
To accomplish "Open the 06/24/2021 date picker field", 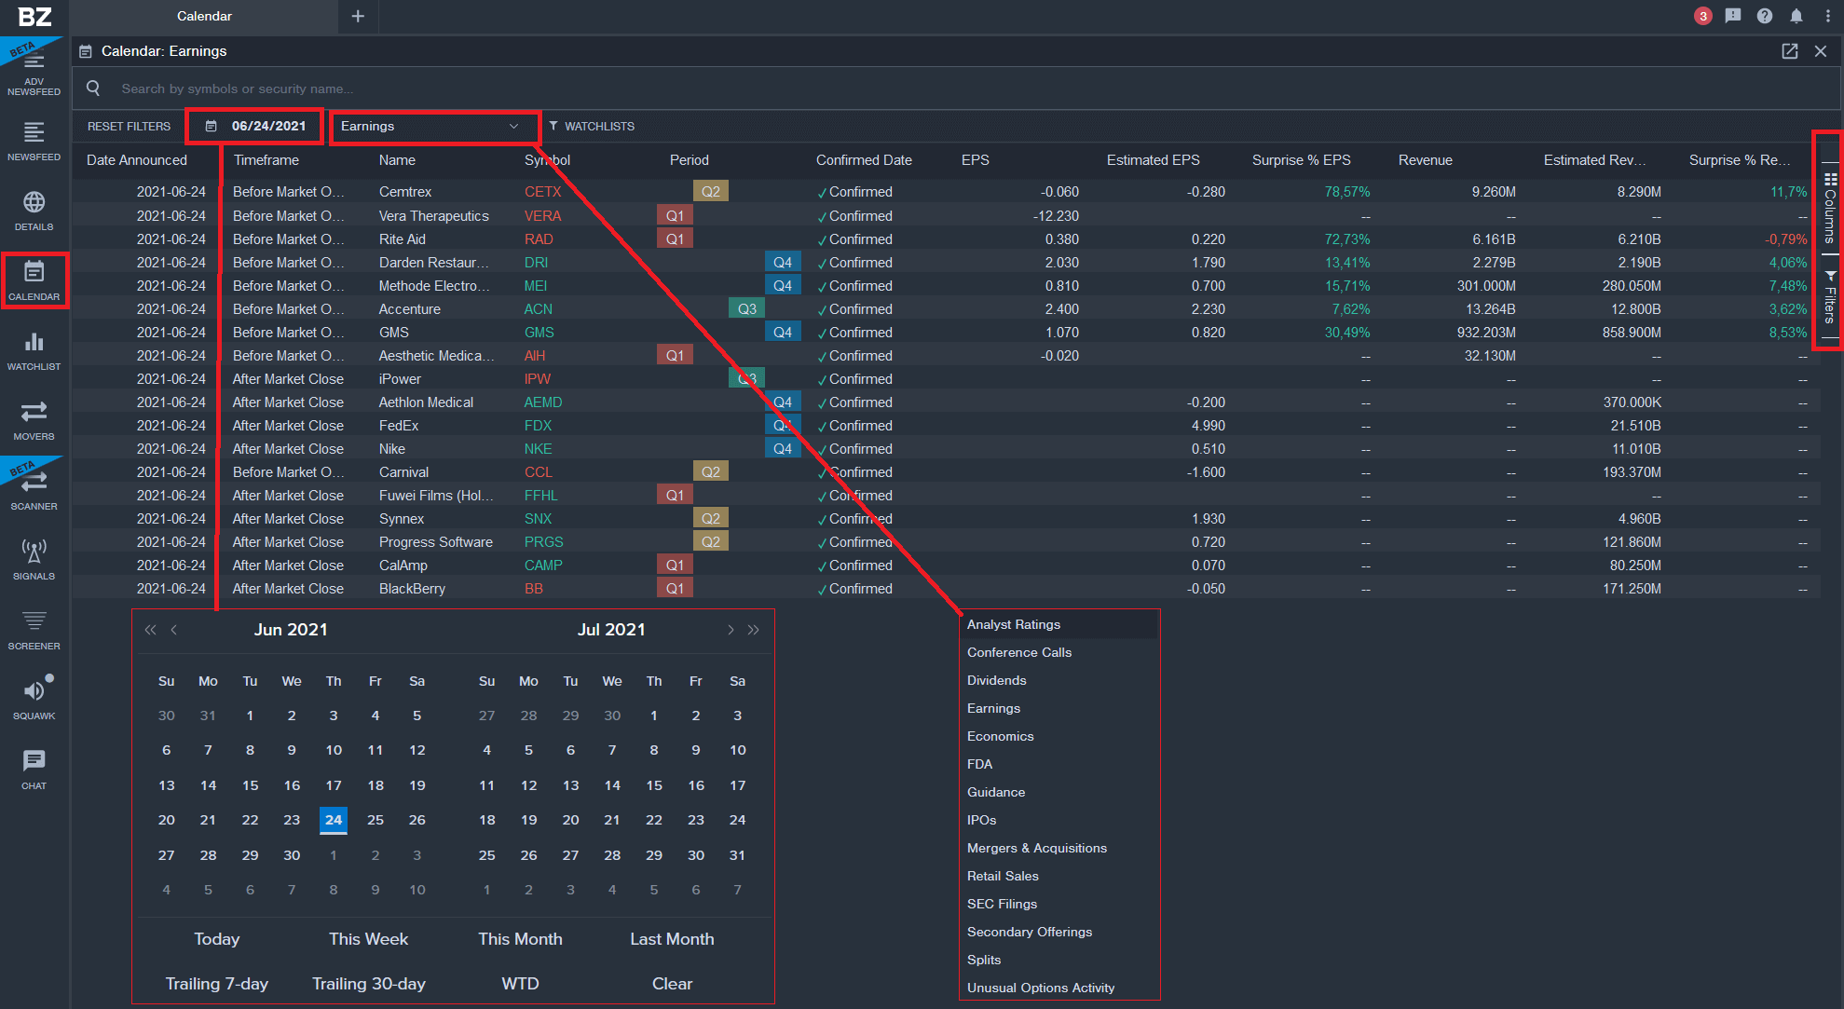I will tap(255, 126).
